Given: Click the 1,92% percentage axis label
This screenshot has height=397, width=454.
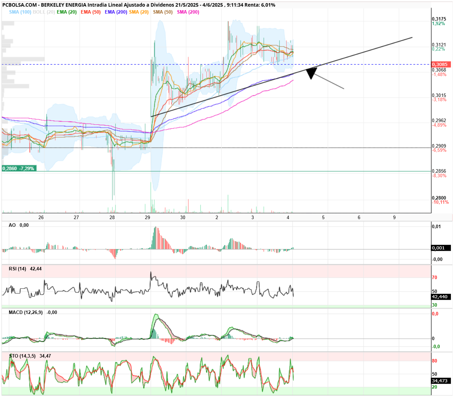Looking at the screenshot, I should [x=439, y=24].
